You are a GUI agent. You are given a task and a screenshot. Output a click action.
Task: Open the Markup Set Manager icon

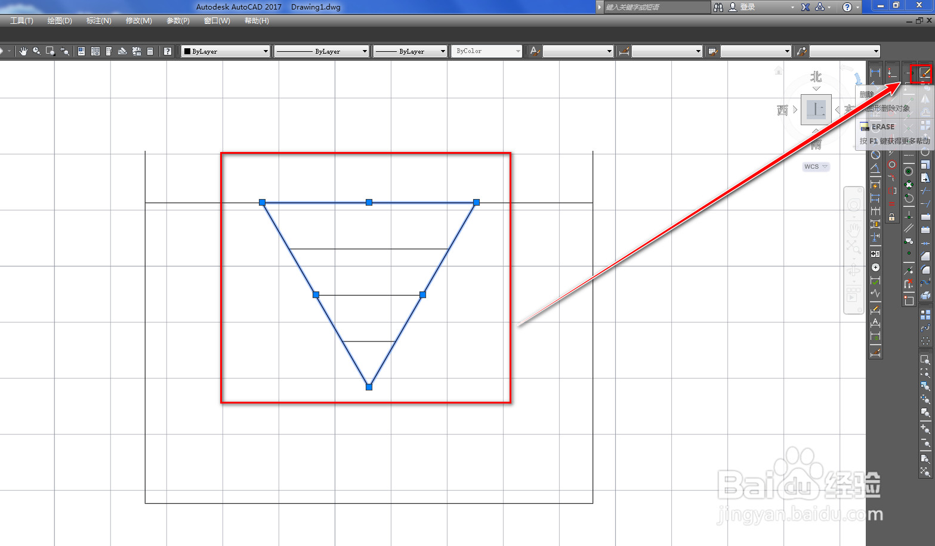(137, 51)
